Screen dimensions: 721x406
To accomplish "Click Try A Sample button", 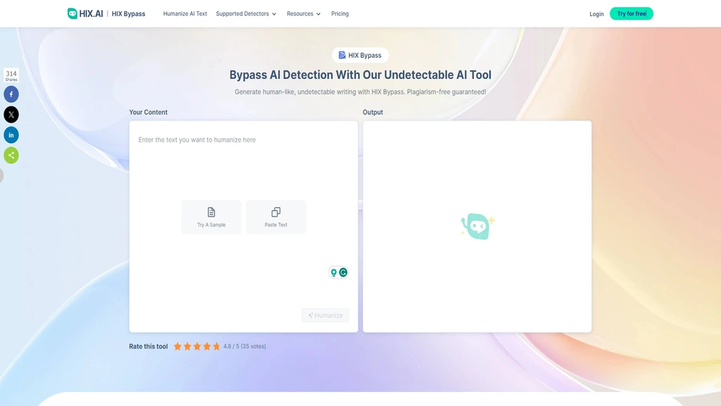I will (211, 217).
